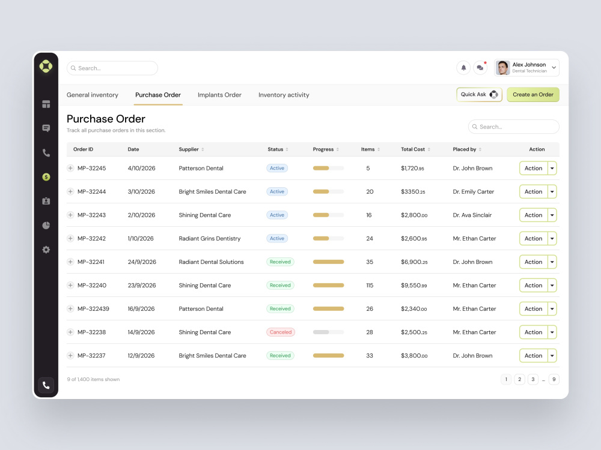Open the phone calls icon below messages

click(46, 152)
